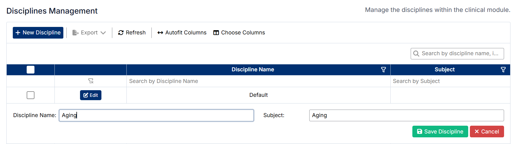Screen dimensions: 516x144
Task: Save the discipline with Save Discipline
Action: coord(440,132)
